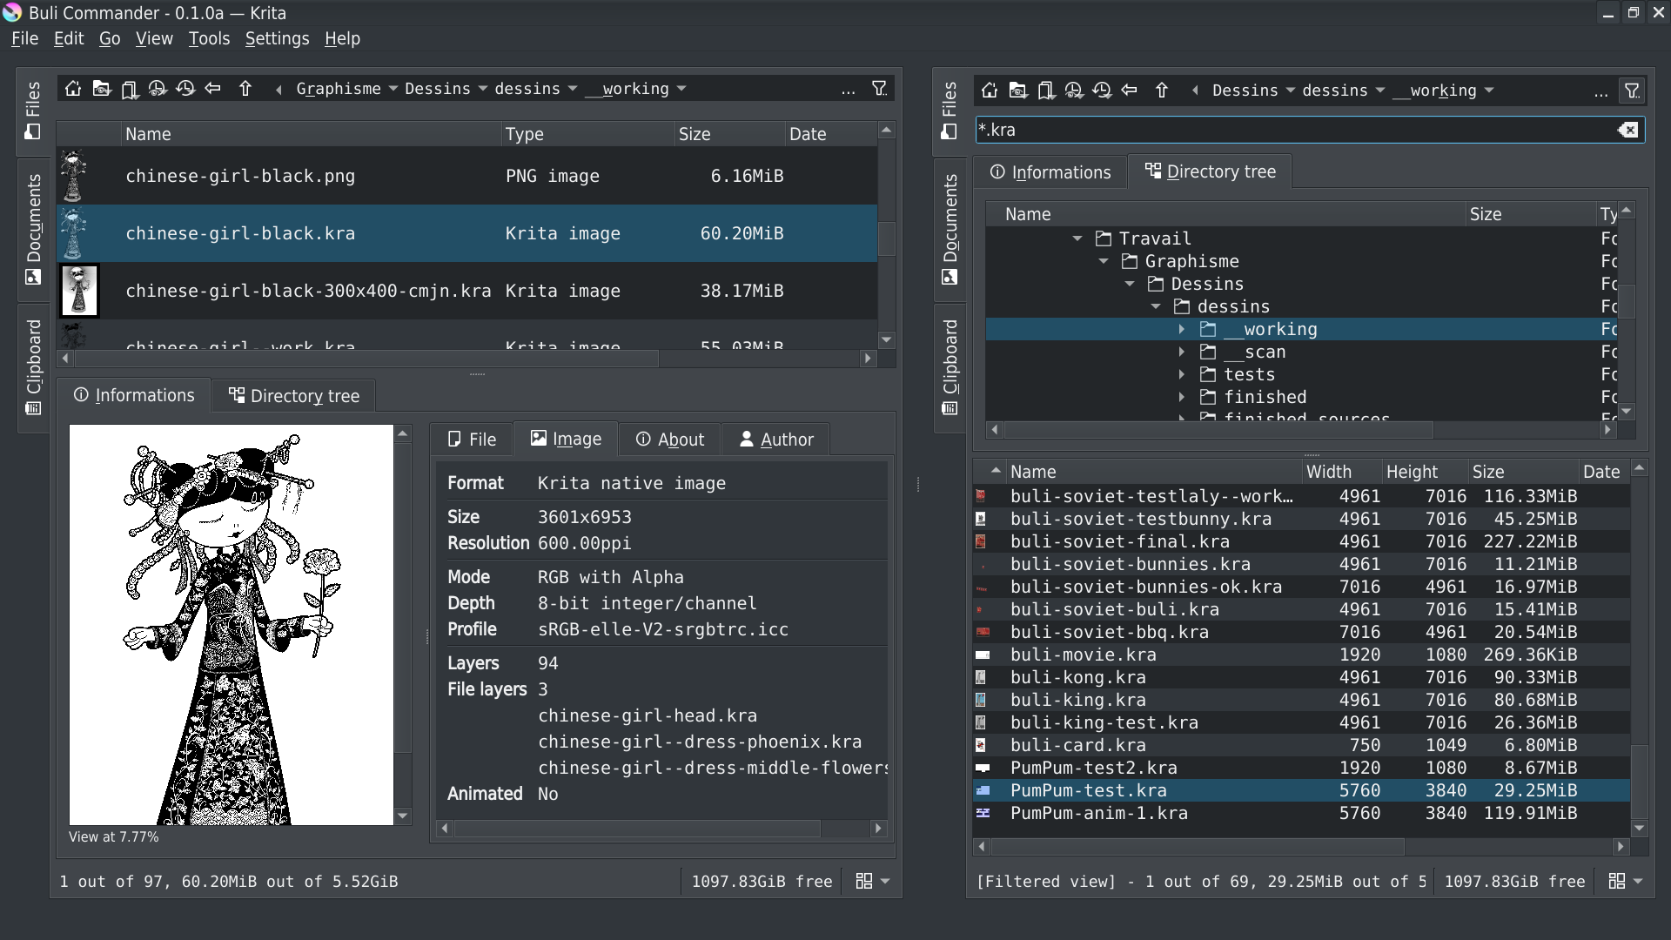This screenshot has width=1671, height=940.
Task: Go up one directory in right panel
Action: pyautogui.click(x=1161, y=91)
